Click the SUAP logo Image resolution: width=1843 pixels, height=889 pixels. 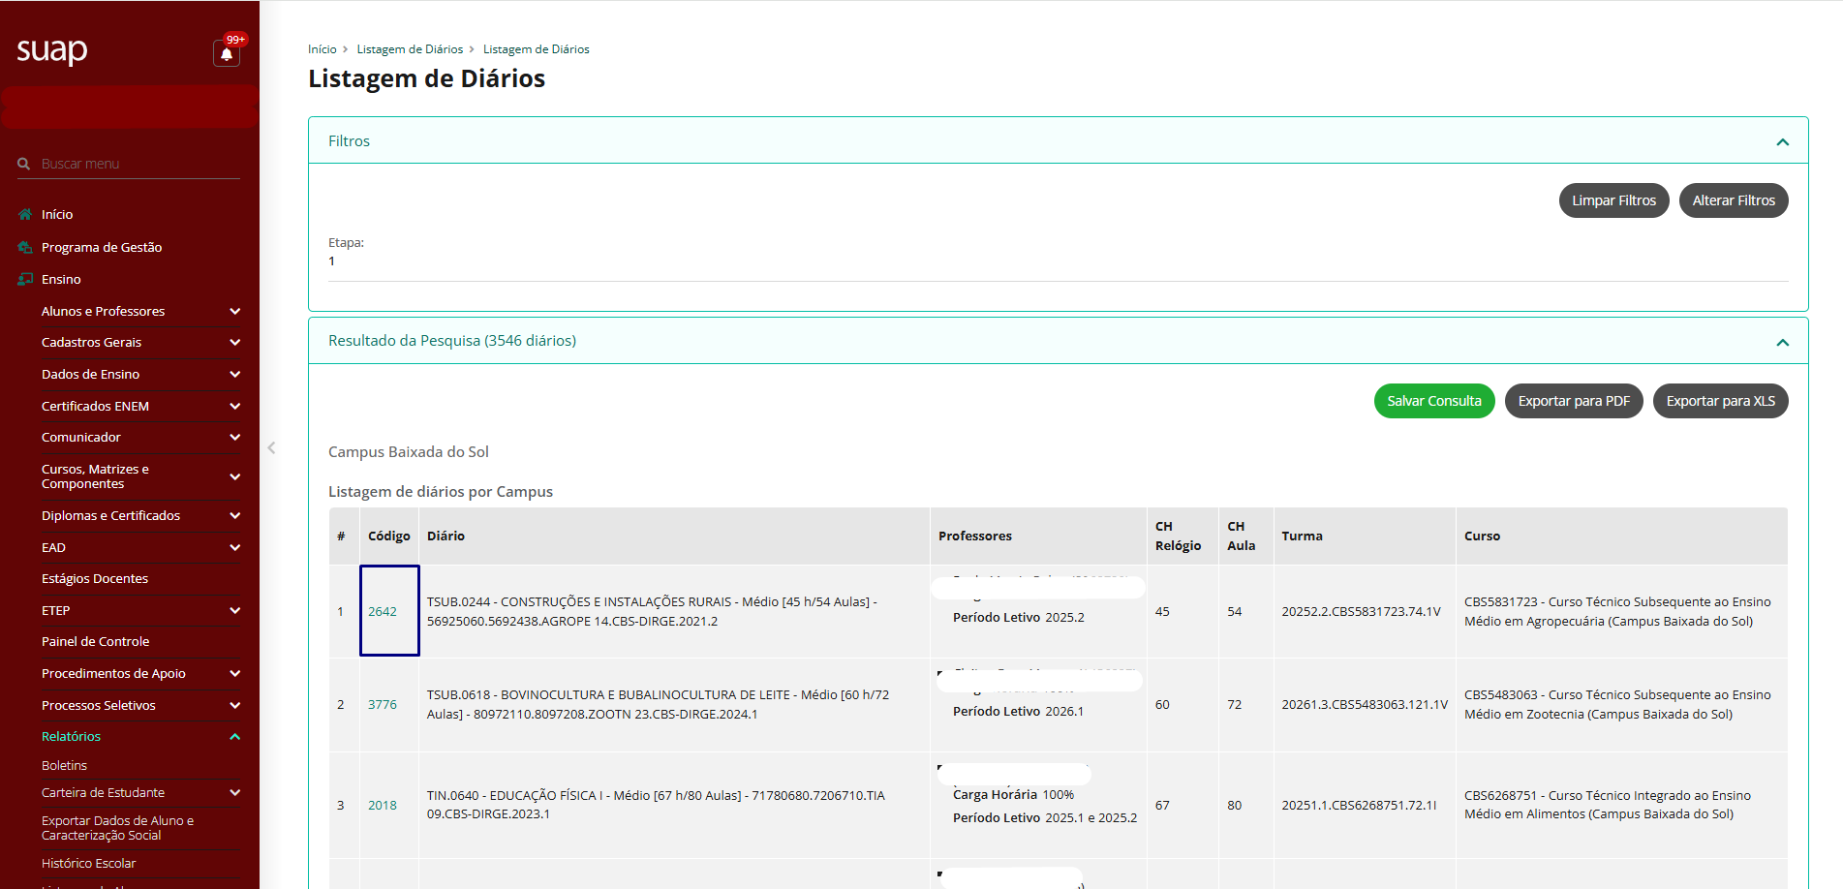click(52, 49)
